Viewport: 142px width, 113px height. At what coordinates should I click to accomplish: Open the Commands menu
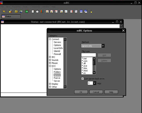pyautogui.click(x=35, y=7)
